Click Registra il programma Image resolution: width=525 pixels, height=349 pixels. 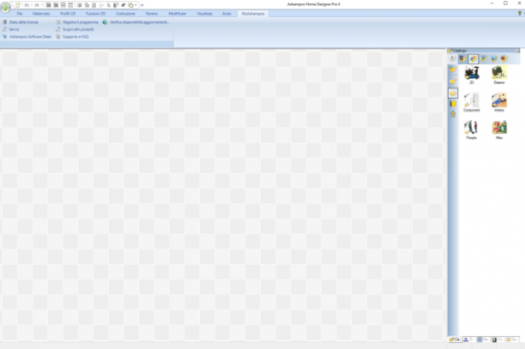coord(77,22)
